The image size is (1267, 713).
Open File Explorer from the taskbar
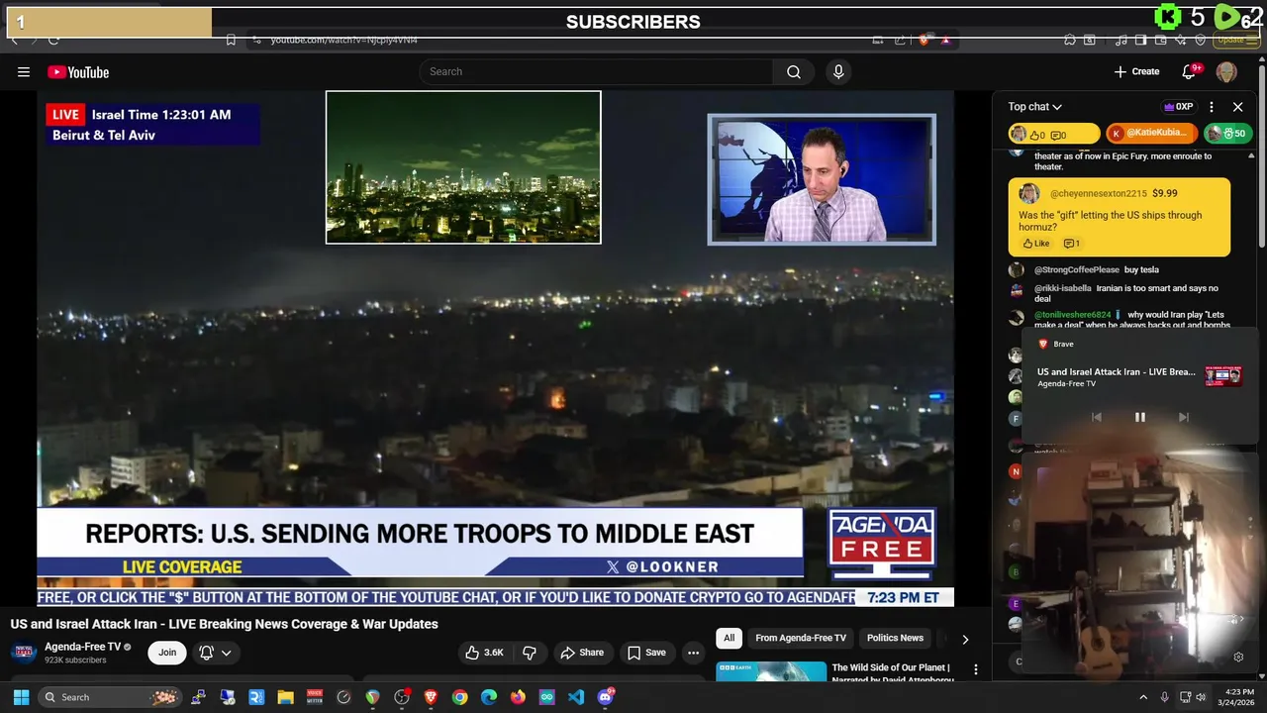pos(285,697)
